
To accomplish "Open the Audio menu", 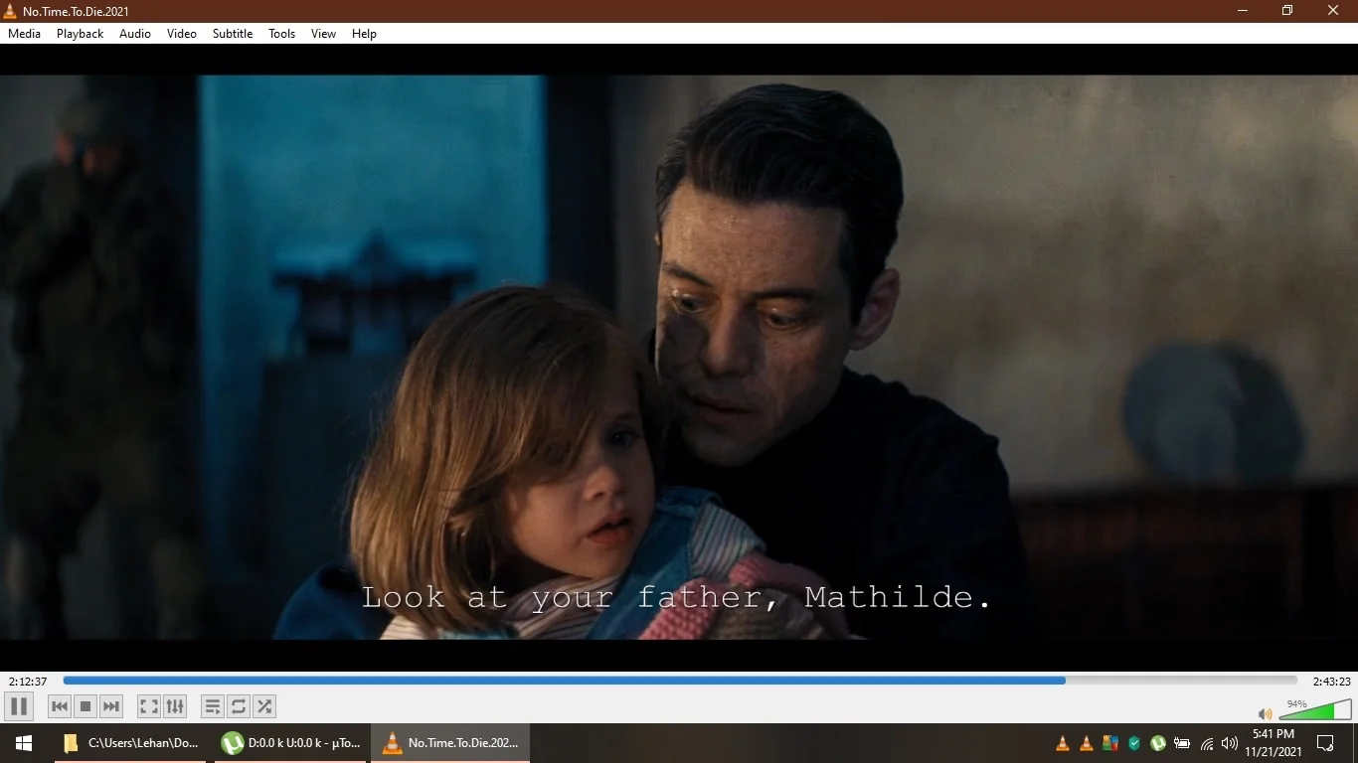I will (135, 34).
